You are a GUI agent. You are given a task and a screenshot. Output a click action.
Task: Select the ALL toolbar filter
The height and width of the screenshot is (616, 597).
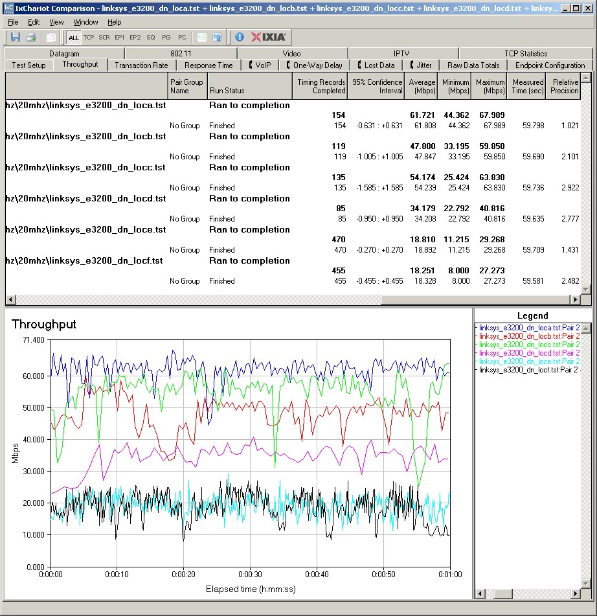(73, 38)
